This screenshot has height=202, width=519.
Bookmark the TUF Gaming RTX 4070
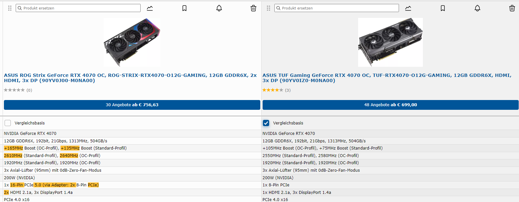click(443, 8)
